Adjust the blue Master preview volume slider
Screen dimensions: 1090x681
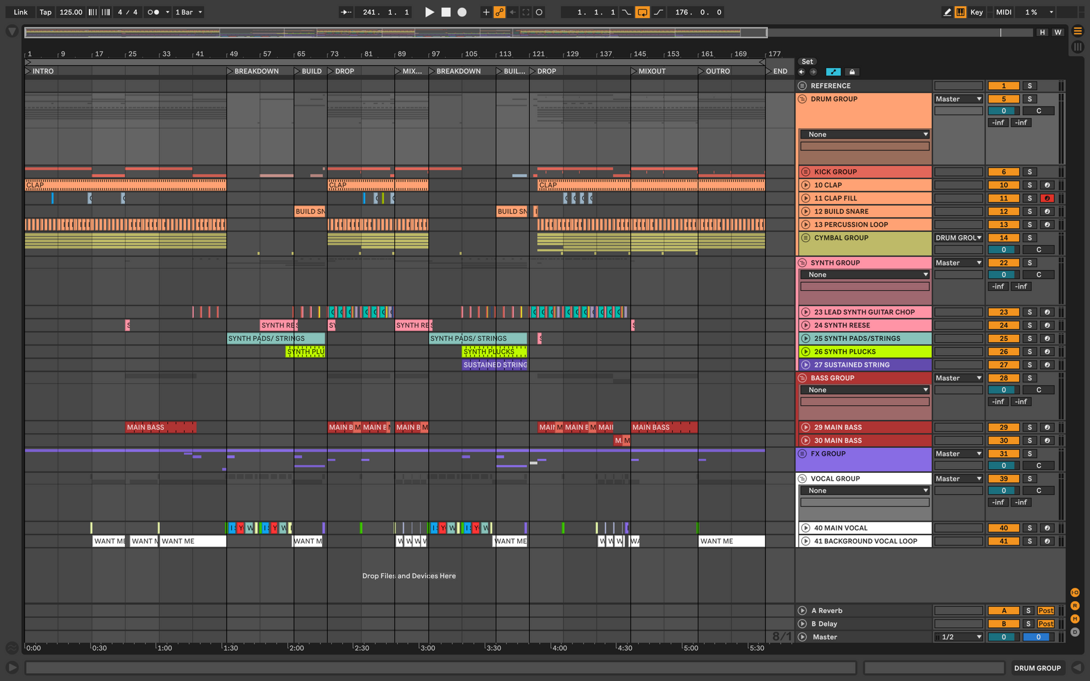pyautogui.click(x=1038, y=637)
